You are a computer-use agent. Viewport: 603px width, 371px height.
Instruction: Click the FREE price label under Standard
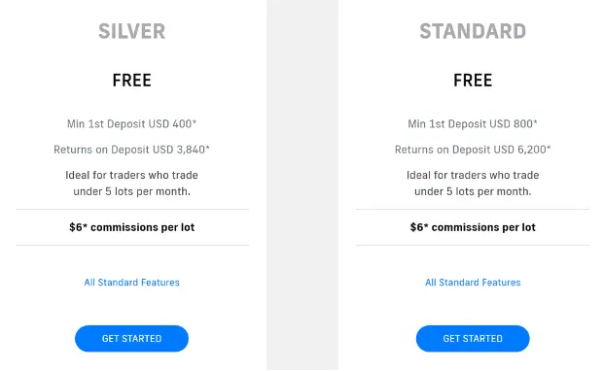click(x=473, y=81)
